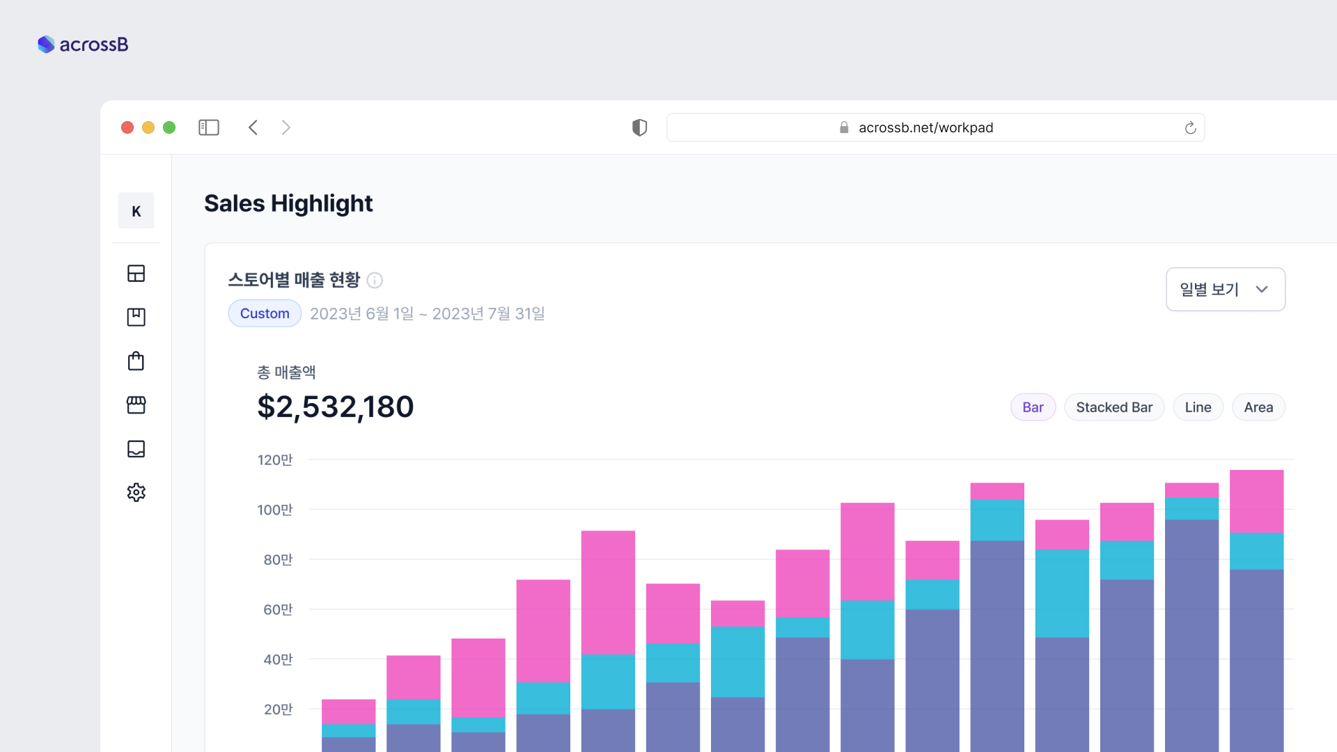Open the bookmark/package sidebar icon
This screenshot has width=1337, height=752.
click(136, 317)
